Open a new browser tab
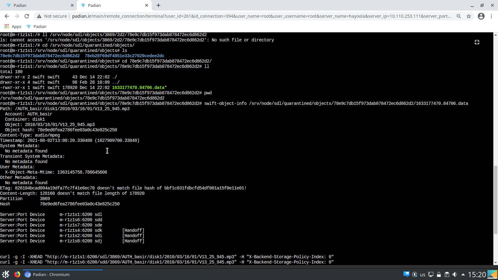 (x=158, y=5)
